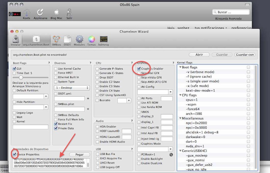Open the System Type '1 - Desktop' dropdown
The height and width of the screenshot is (173, 270).
[x=72, y=88]
